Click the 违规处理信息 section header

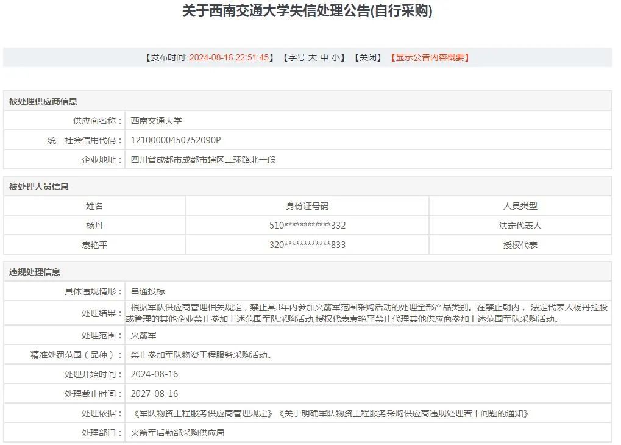point(35,272)
